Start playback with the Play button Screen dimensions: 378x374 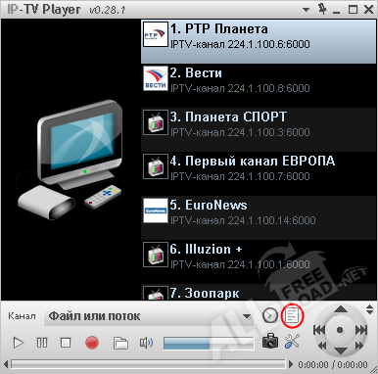click(x=18, y=343)
